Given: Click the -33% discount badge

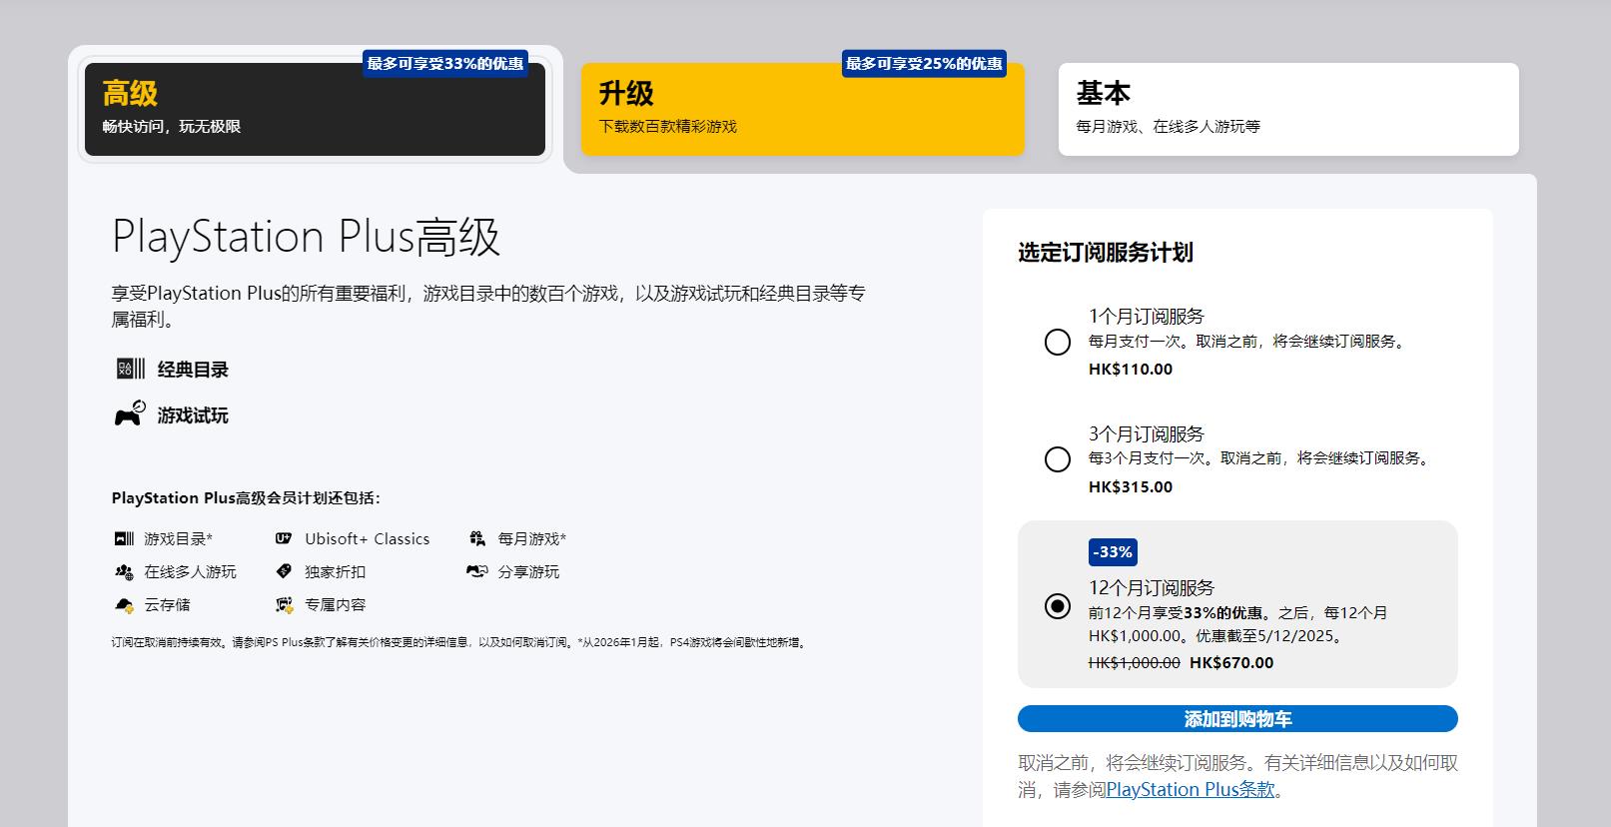Looking at the screenshot, I should [1113, 552].
